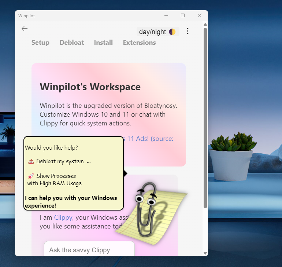The height and width of the screenshot is (267, 282).
Task: Open the three-dot more options menu
Action: click(188, 31)
